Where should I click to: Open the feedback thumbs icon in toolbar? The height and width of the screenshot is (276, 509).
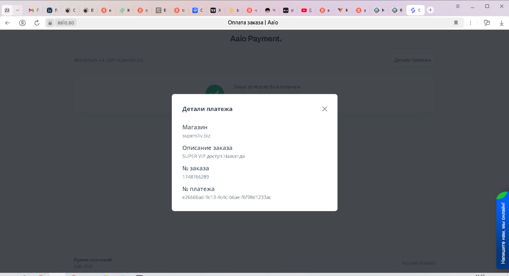[487, 23]
